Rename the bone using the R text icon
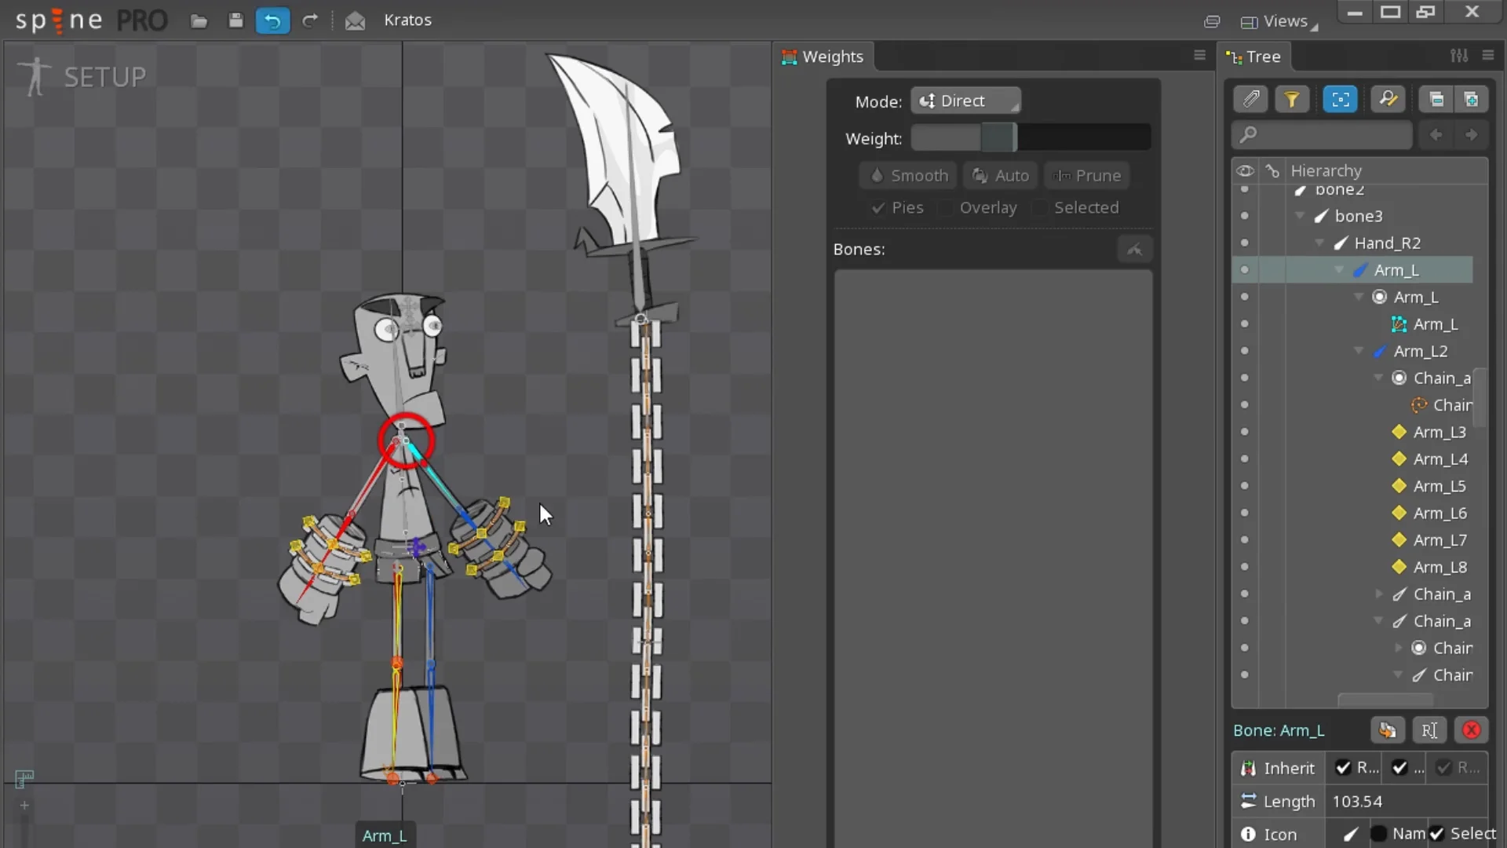Image resolution: width=1507 pixels, height=848 pixels. (1430, 730)
